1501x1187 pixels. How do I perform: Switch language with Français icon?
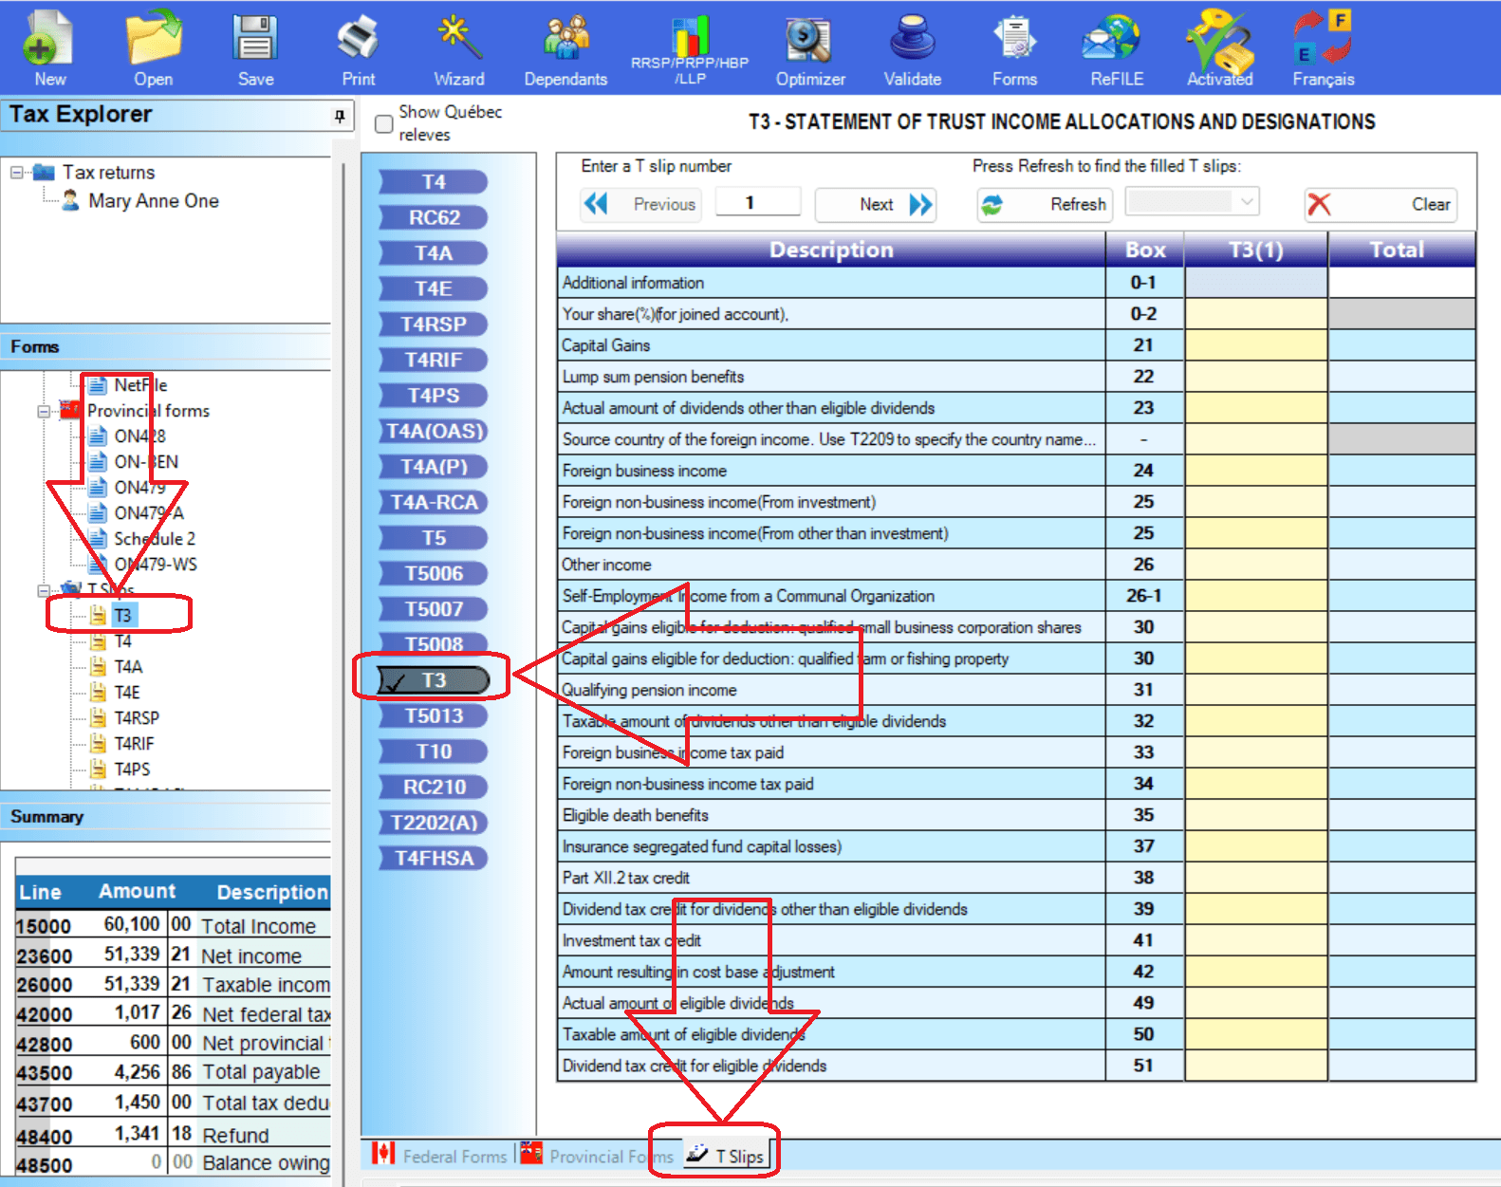pyautogui.click(x=1323, y=40)
